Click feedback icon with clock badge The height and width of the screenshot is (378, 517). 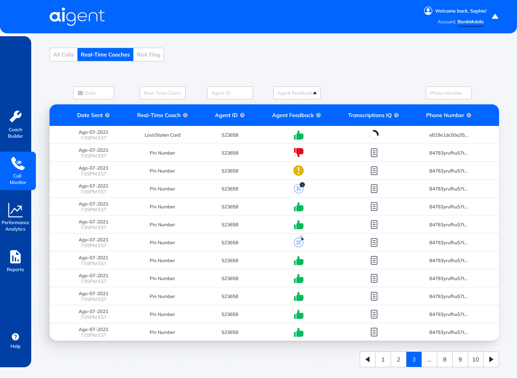tap(299, 188)
